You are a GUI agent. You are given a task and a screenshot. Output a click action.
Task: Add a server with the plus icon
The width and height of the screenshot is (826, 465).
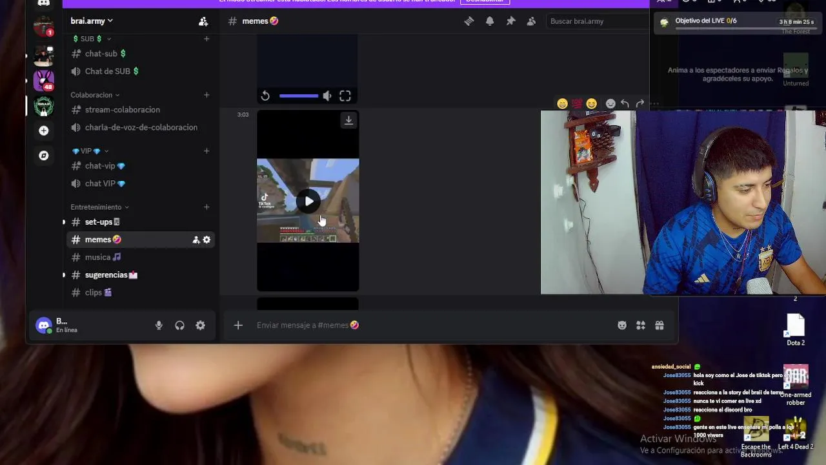(43, 130)
